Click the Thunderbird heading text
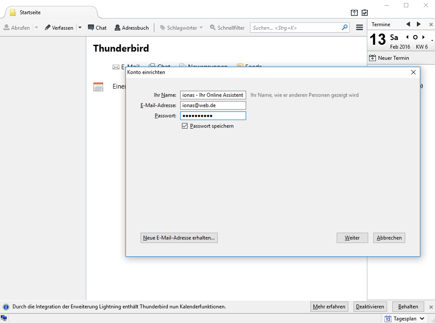 (121, 48)
